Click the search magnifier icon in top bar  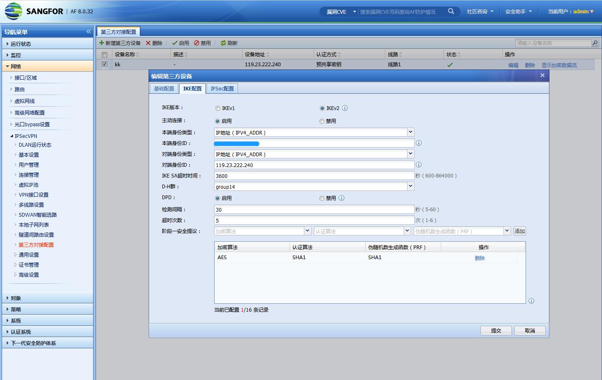pyautogui.click(x=451, y=11)
